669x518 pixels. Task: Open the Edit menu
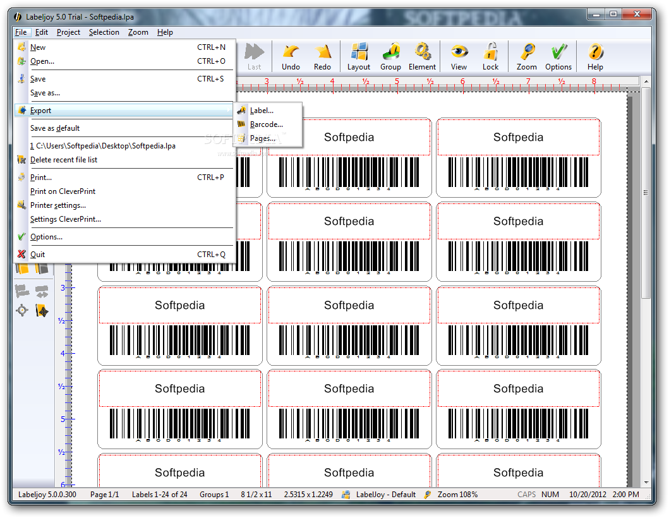(42, 32)
